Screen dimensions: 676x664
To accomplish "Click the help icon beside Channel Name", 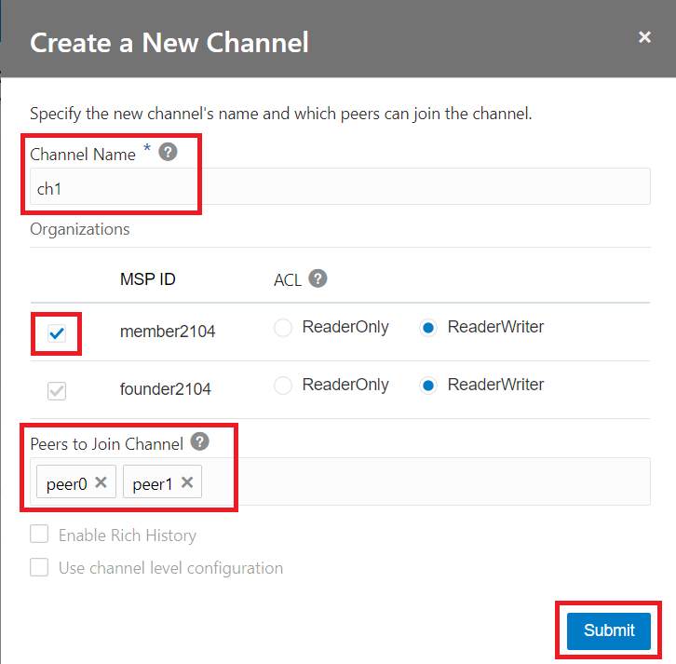I will 168,152.
